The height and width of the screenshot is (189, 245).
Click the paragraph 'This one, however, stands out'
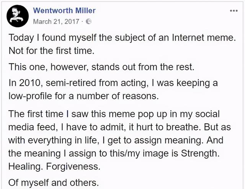[101, 67]
